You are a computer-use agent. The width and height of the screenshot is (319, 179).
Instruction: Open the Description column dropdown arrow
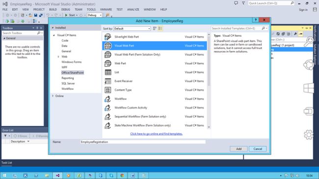pos(28,141)
